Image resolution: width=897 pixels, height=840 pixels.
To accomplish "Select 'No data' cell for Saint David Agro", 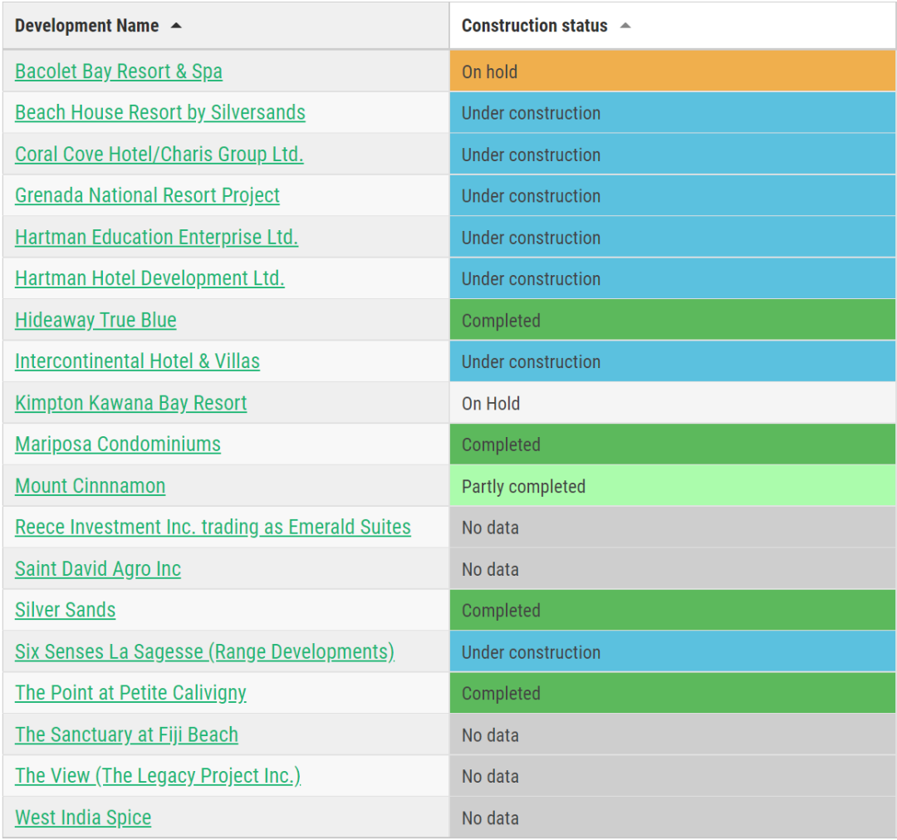I will tap(673, 569).
